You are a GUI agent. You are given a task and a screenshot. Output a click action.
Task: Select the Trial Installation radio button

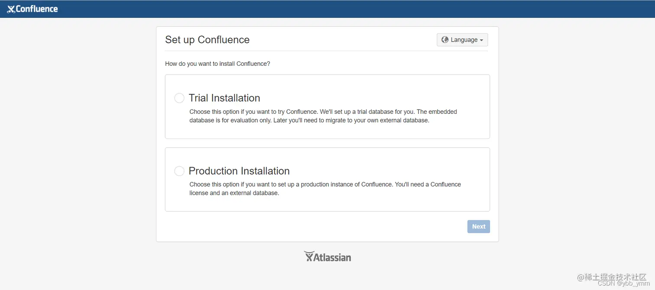point(179,98)
